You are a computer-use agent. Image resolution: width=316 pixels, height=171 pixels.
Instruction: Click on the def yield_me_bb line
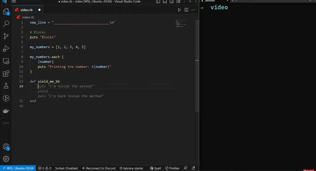45,81
